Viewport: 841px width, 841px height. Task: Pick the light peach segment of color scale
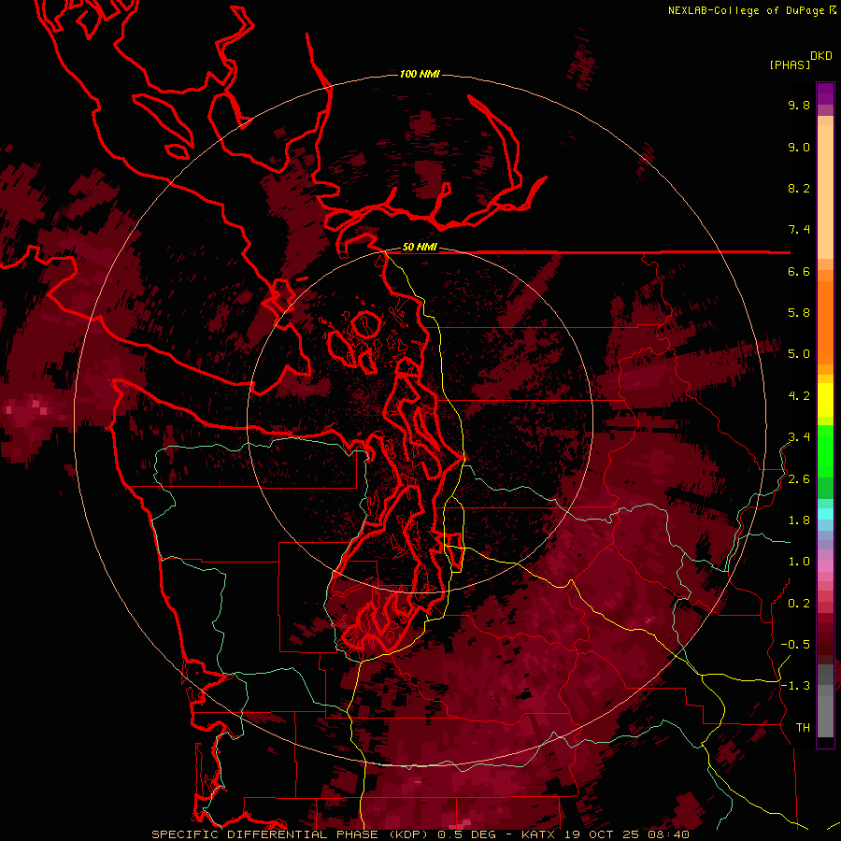825,192
